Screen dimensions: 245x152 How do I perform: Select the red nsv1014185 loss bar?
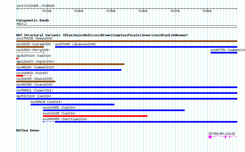tap(95, 116)
